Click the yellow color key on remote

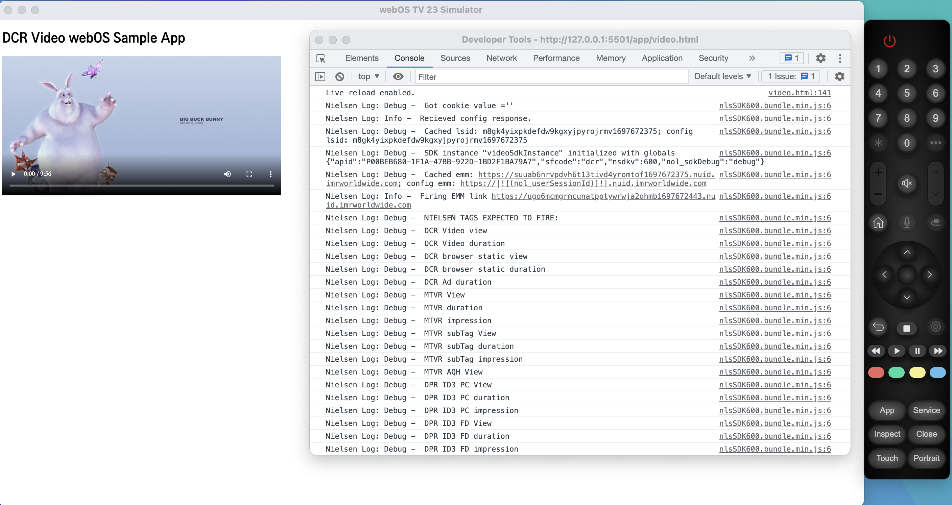coord(917,372)
